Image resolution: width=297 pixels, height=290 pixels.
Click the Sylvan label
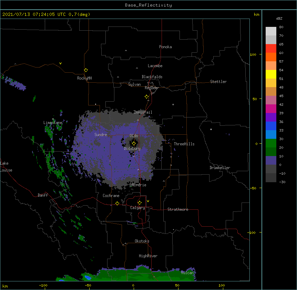134,84
